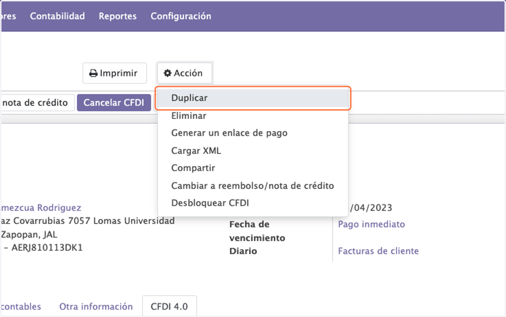The image size is (506, 317).
Task: Click the Imprimir button
Action: [114, 73]
